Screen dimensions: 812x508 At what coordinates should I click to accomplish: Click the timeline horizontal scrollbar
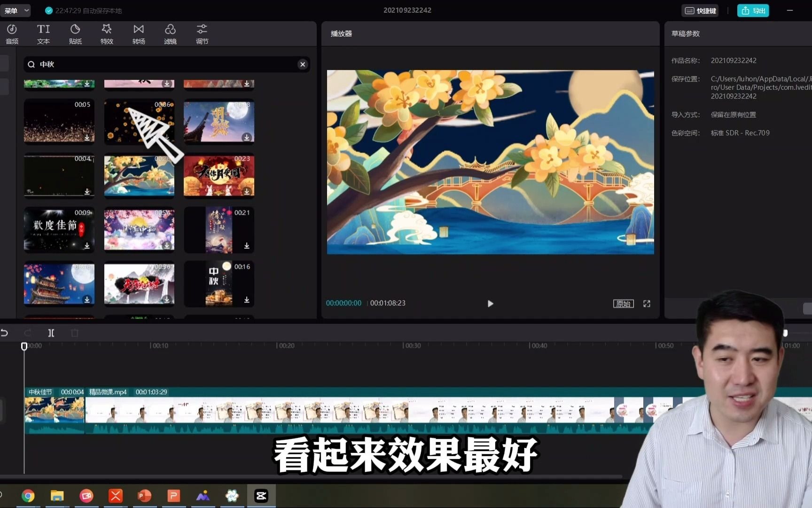point(311,477)
